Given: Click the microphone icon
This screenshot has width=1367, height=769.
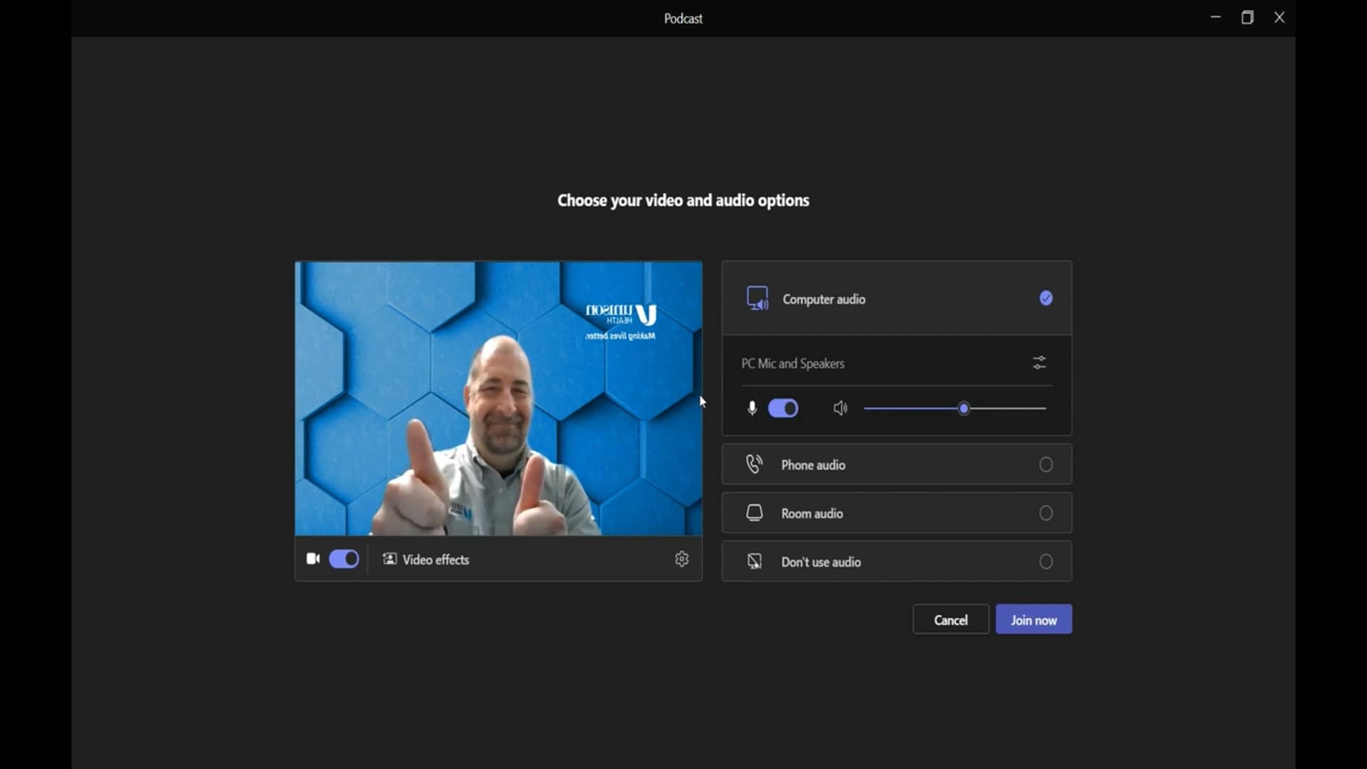Looking at the screenshot, I should [751, 407].
